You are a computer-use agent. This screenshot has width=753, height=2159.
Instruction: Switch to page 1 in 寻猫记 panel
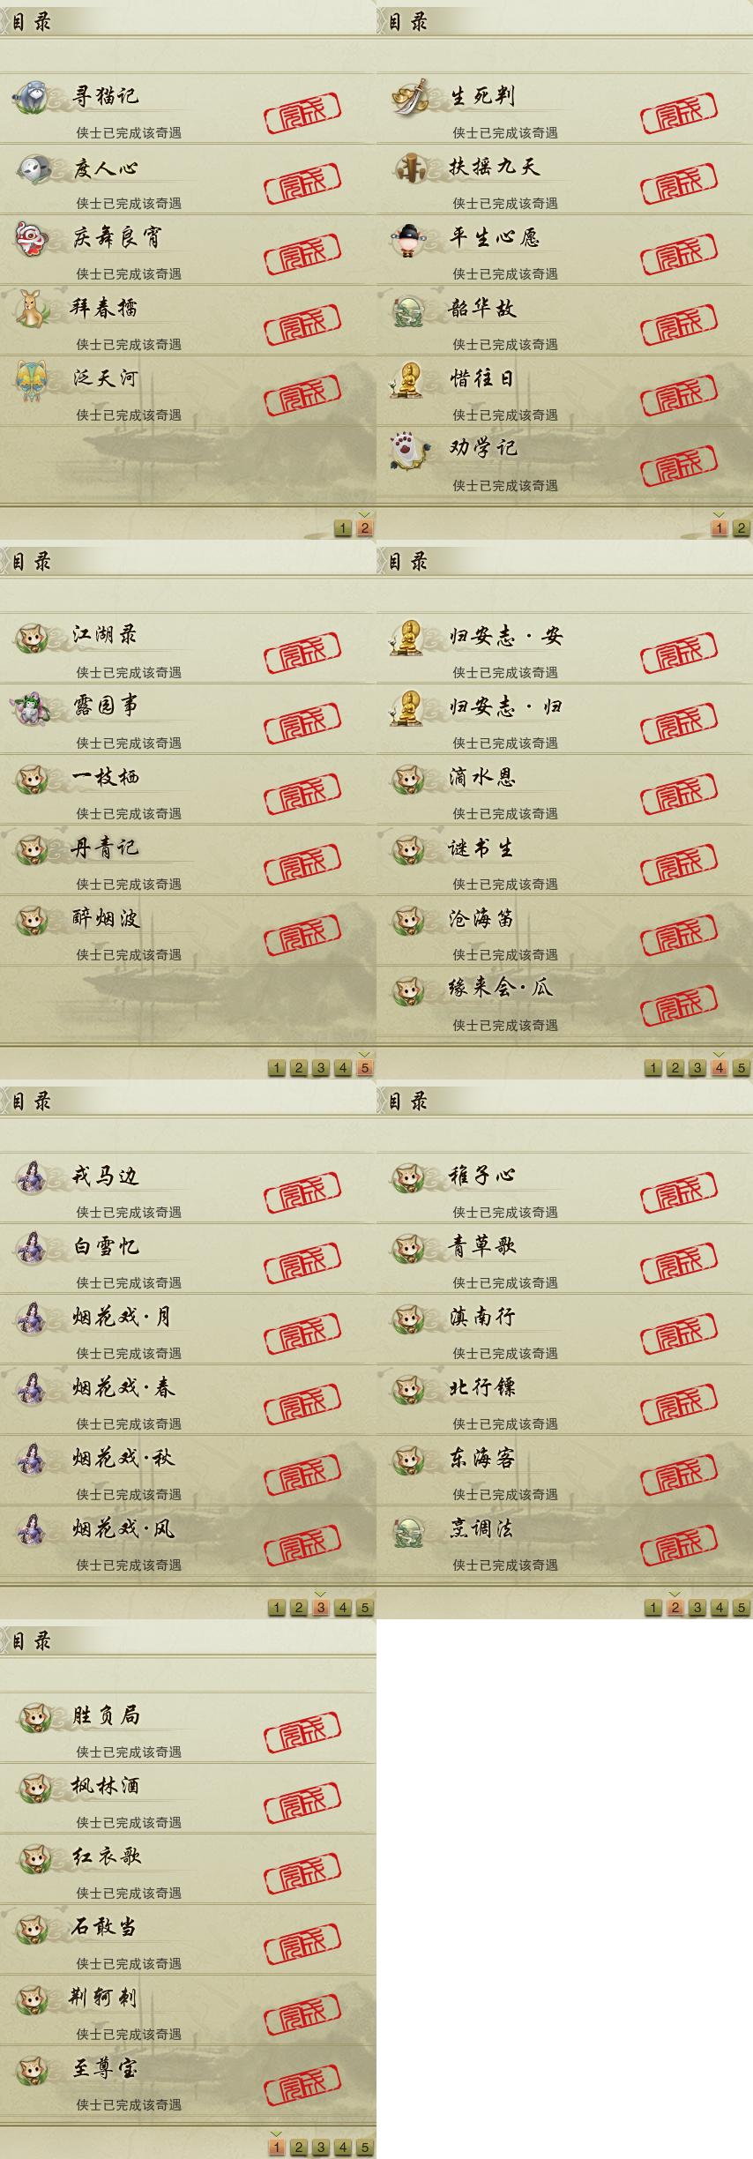(x=343, y=528)
